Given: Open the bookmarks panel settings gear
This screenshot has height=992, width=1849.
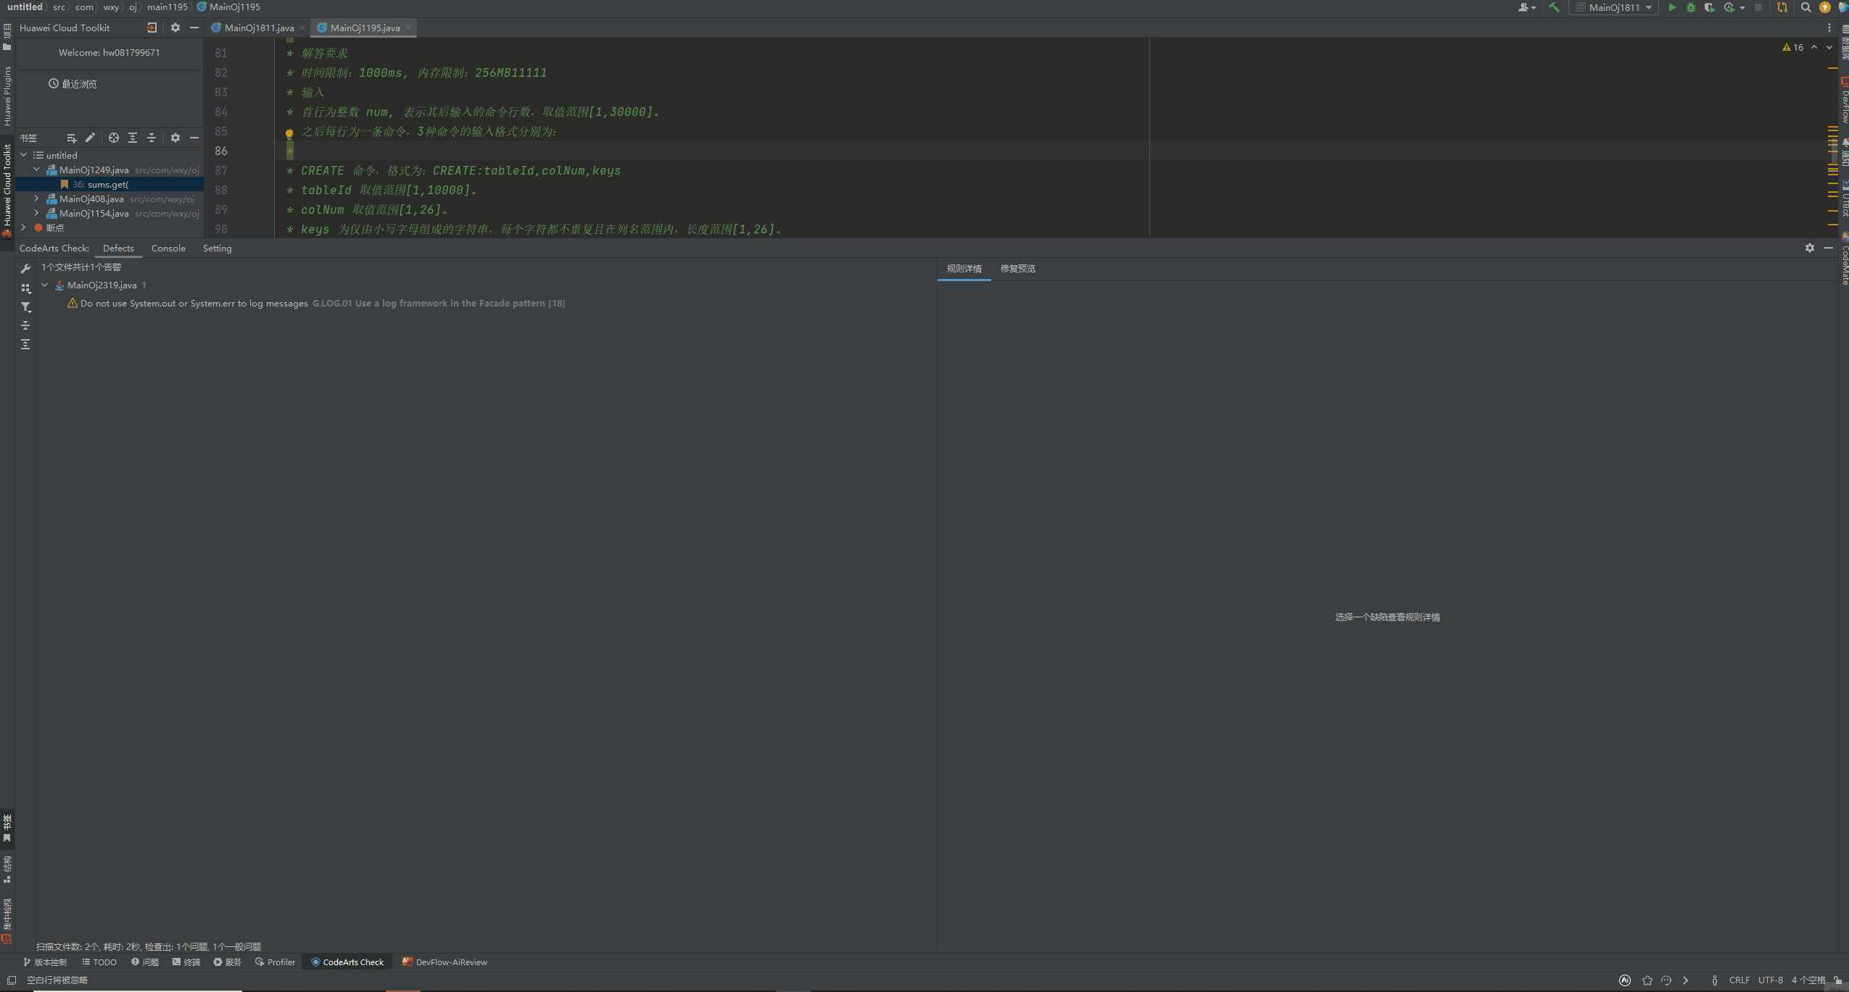Looking at the screenshot, I should pos(176,138).
